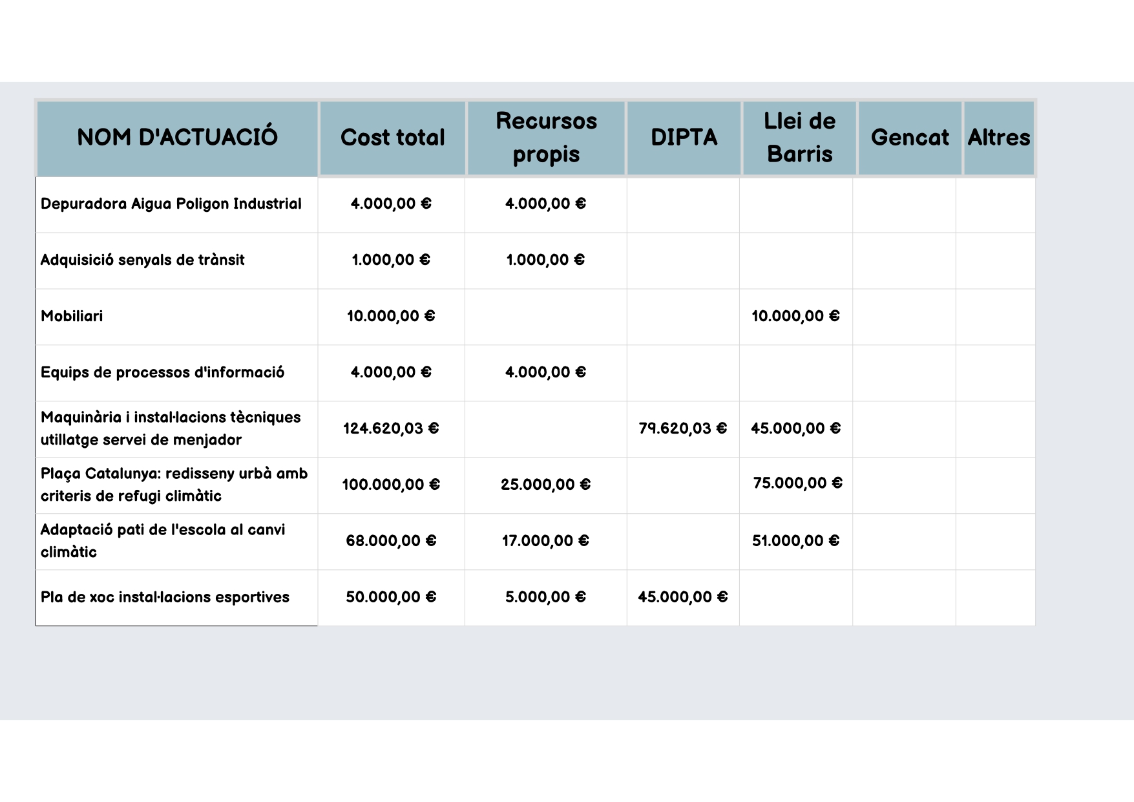Screen dimensions: 1134x802
Task: Select the DIPTA column header
Action: pos(684,138)
